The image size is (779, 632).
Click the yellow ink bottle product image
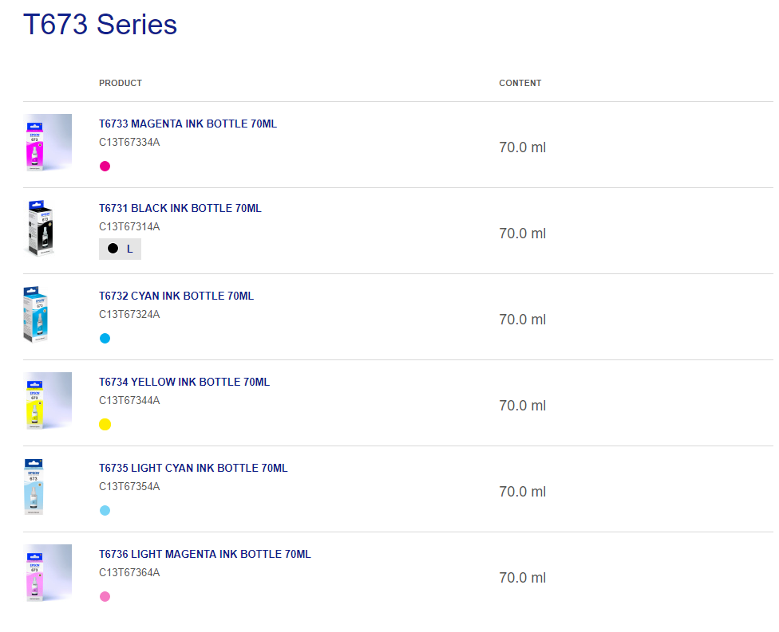(47, 401)
